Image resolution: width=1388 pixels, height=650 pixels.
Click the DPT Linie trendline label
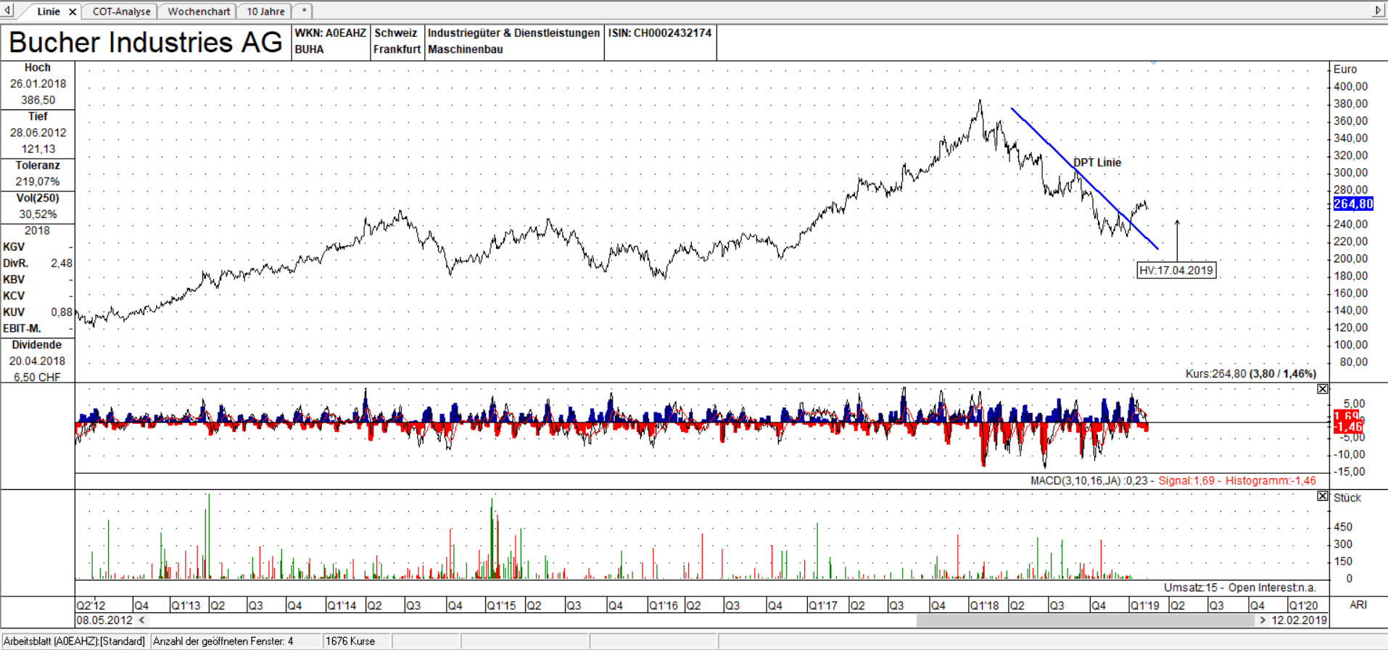point(1097,162)
